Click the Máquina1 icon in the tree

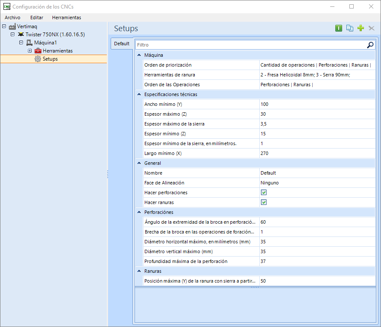click(29, 43)
